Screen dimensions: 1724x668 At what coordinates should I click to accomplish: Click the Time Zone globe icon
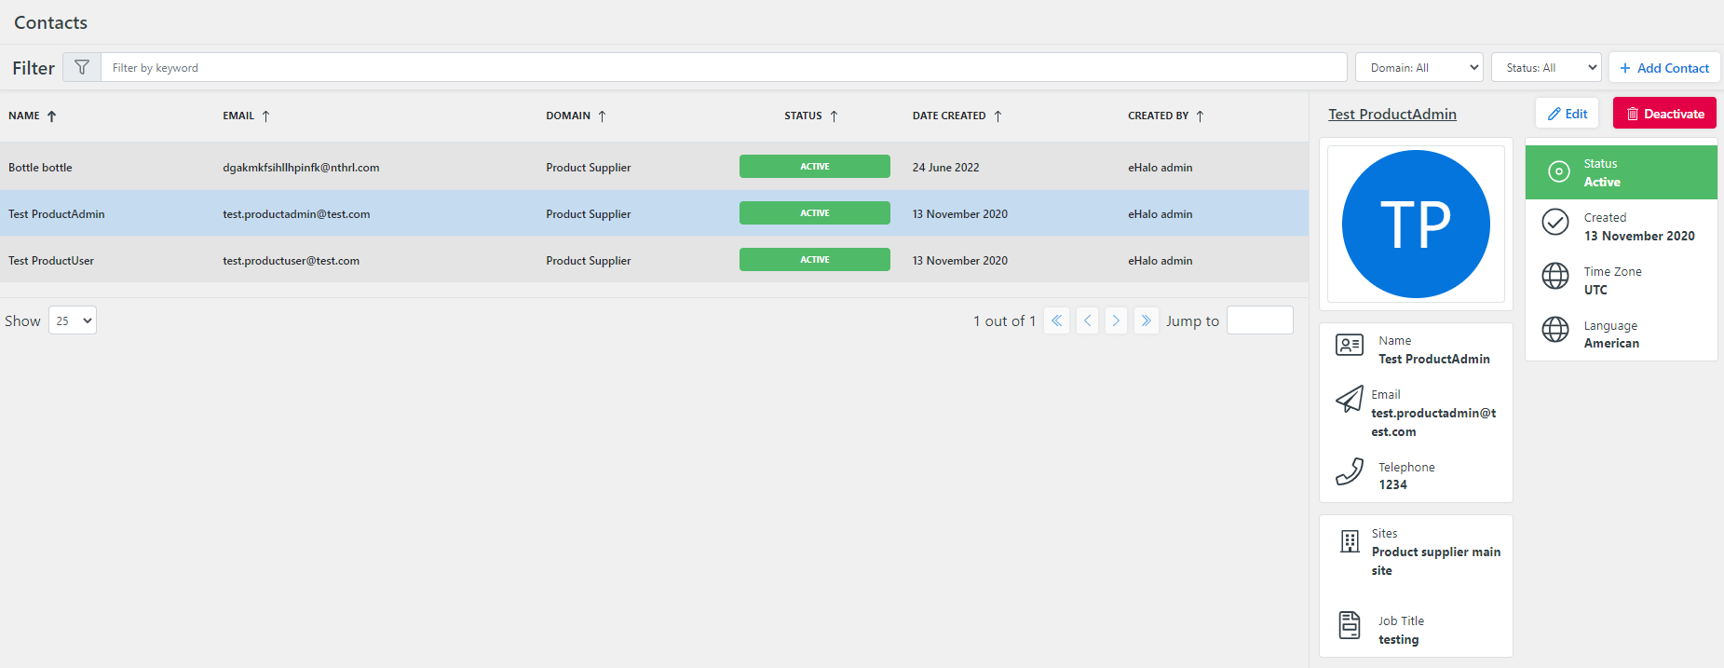click(x=1555, y=276)
